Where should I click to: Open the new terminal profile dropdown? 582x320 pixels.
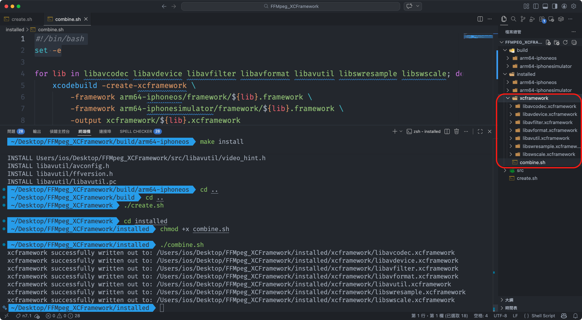point(401,131)
